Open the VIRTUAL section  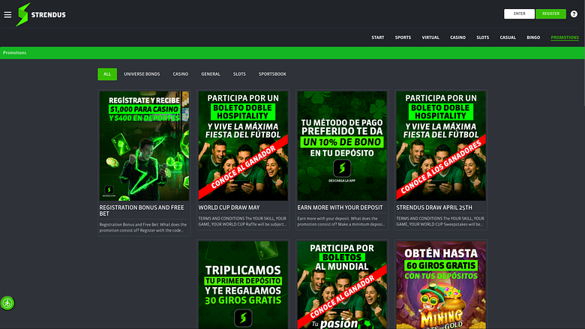coord(430,37)
